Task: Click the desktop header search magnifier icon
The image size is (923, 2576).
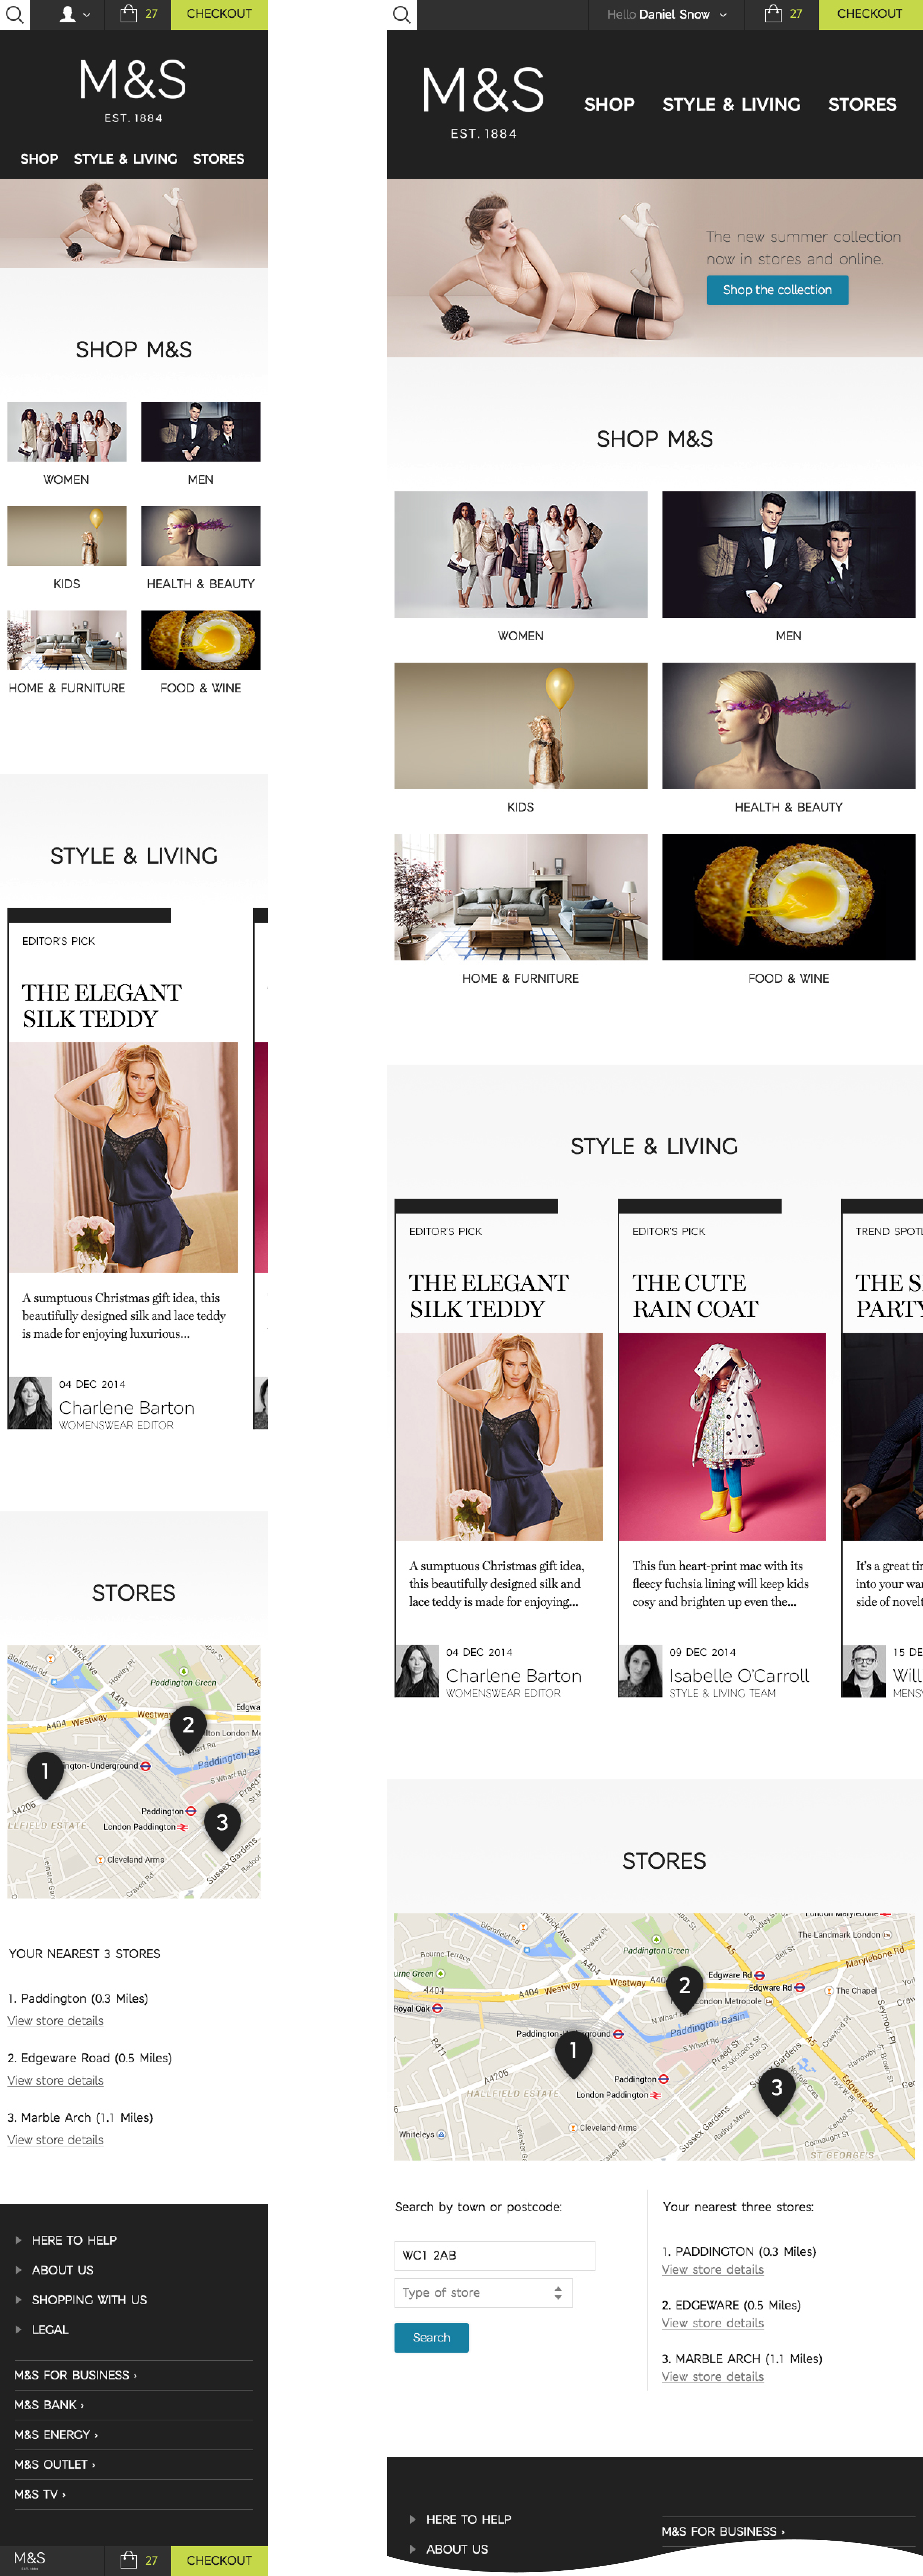Action: 401,15
